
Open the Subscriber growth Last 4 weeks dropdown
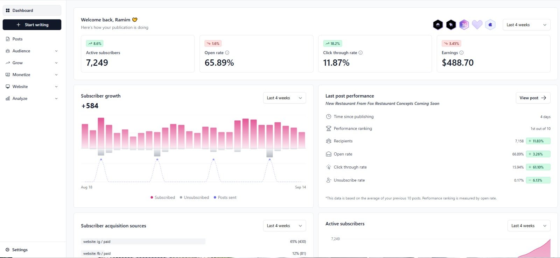[284, 98]
